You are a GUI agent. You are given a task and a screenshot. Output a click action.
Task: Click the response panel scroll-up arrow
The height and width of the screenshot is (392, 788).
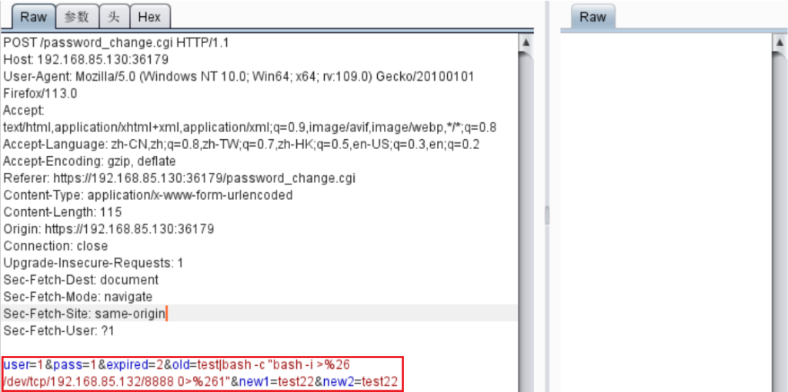tap(780, 43)
